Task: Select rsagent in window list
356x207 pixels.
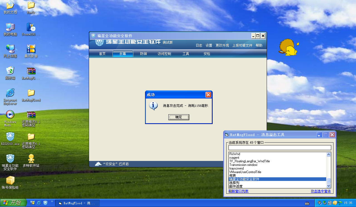Action: pos(278,158)
